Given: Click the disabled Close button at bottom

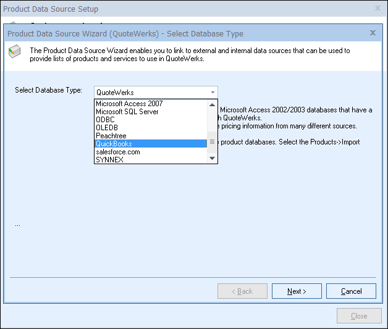Looking at the screenshot, I should pyautogui.click(x=359, y=315).
